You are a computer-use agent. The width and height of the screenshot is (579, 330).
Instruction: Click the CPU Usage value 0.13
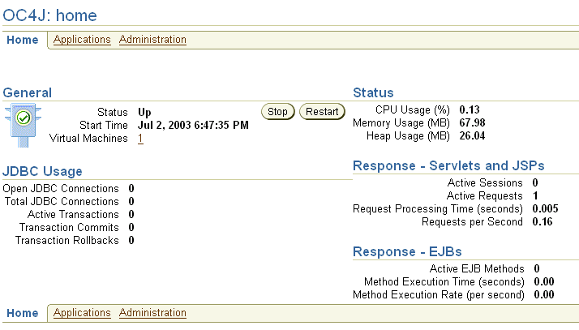click(x=470, y=109)
